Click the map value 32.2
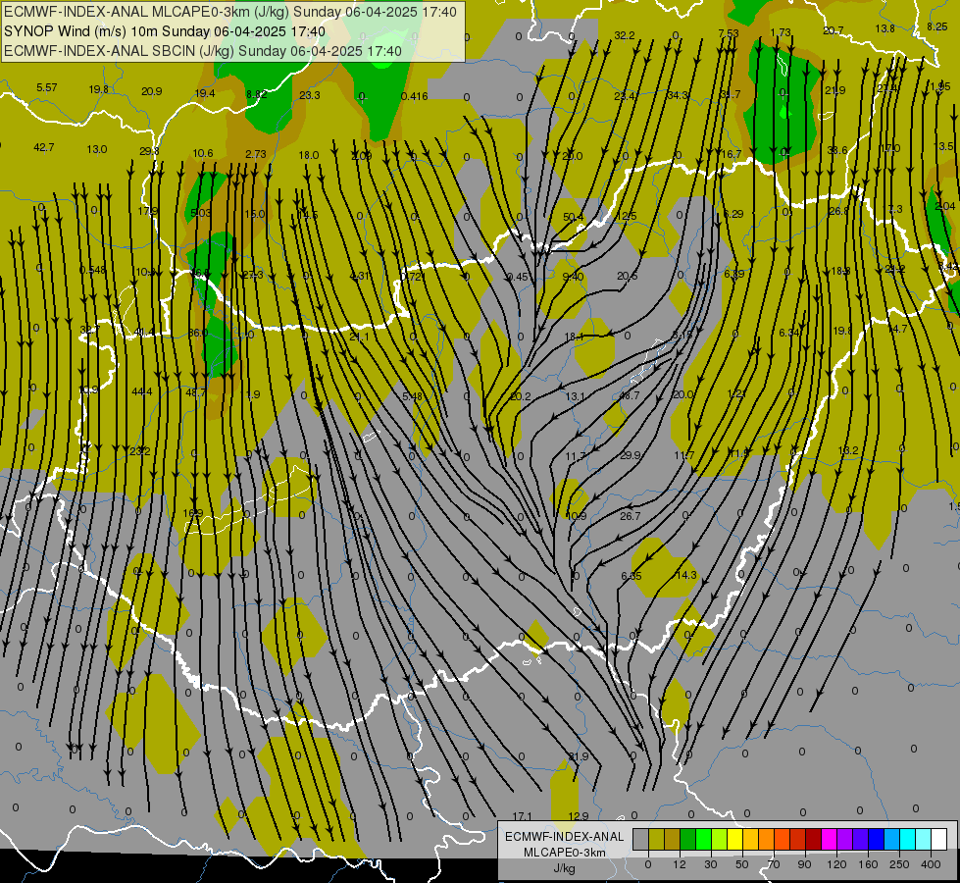This screenshot has width=960, height=883. [625, 36]
